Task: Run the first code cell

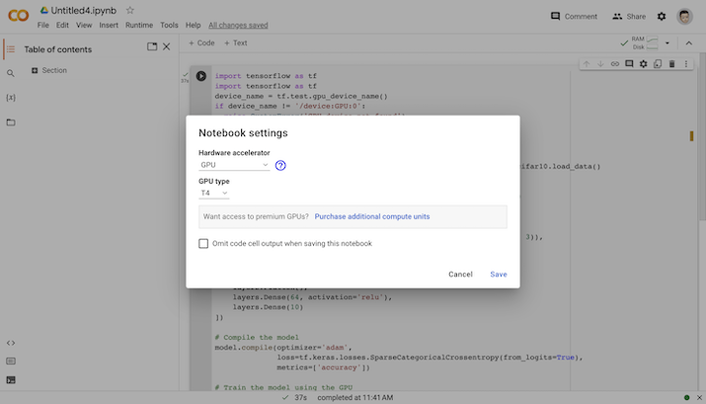Action: point(201,76)
